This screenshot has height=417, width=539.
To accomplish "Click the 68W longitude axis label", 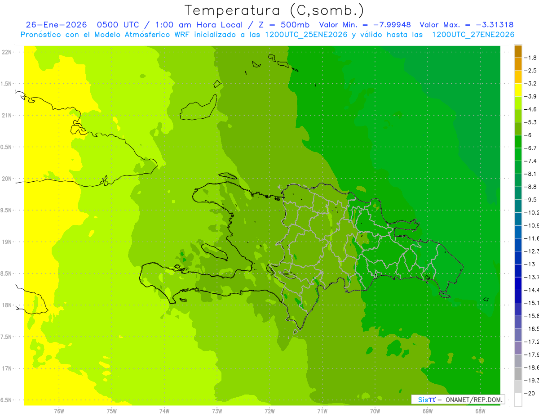I will pos(480,411).
